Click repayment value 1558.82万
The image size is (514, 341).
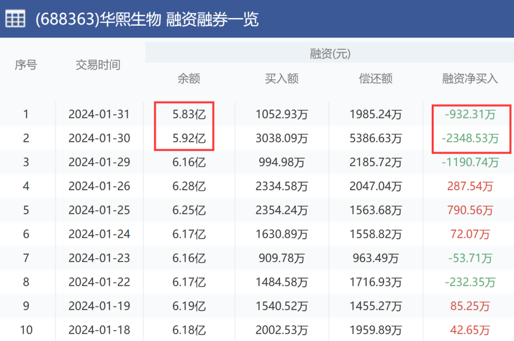coord(376,234)
